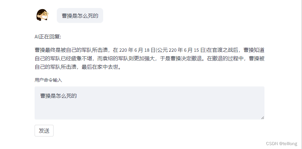This screenshot has height=149, width=302.
Task: Click 曹操知道 at end of first reply line
Action: pos(254,50)
